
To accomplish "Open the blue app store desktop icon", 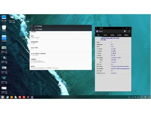I will pyautogui.click(x=4, y=38).
